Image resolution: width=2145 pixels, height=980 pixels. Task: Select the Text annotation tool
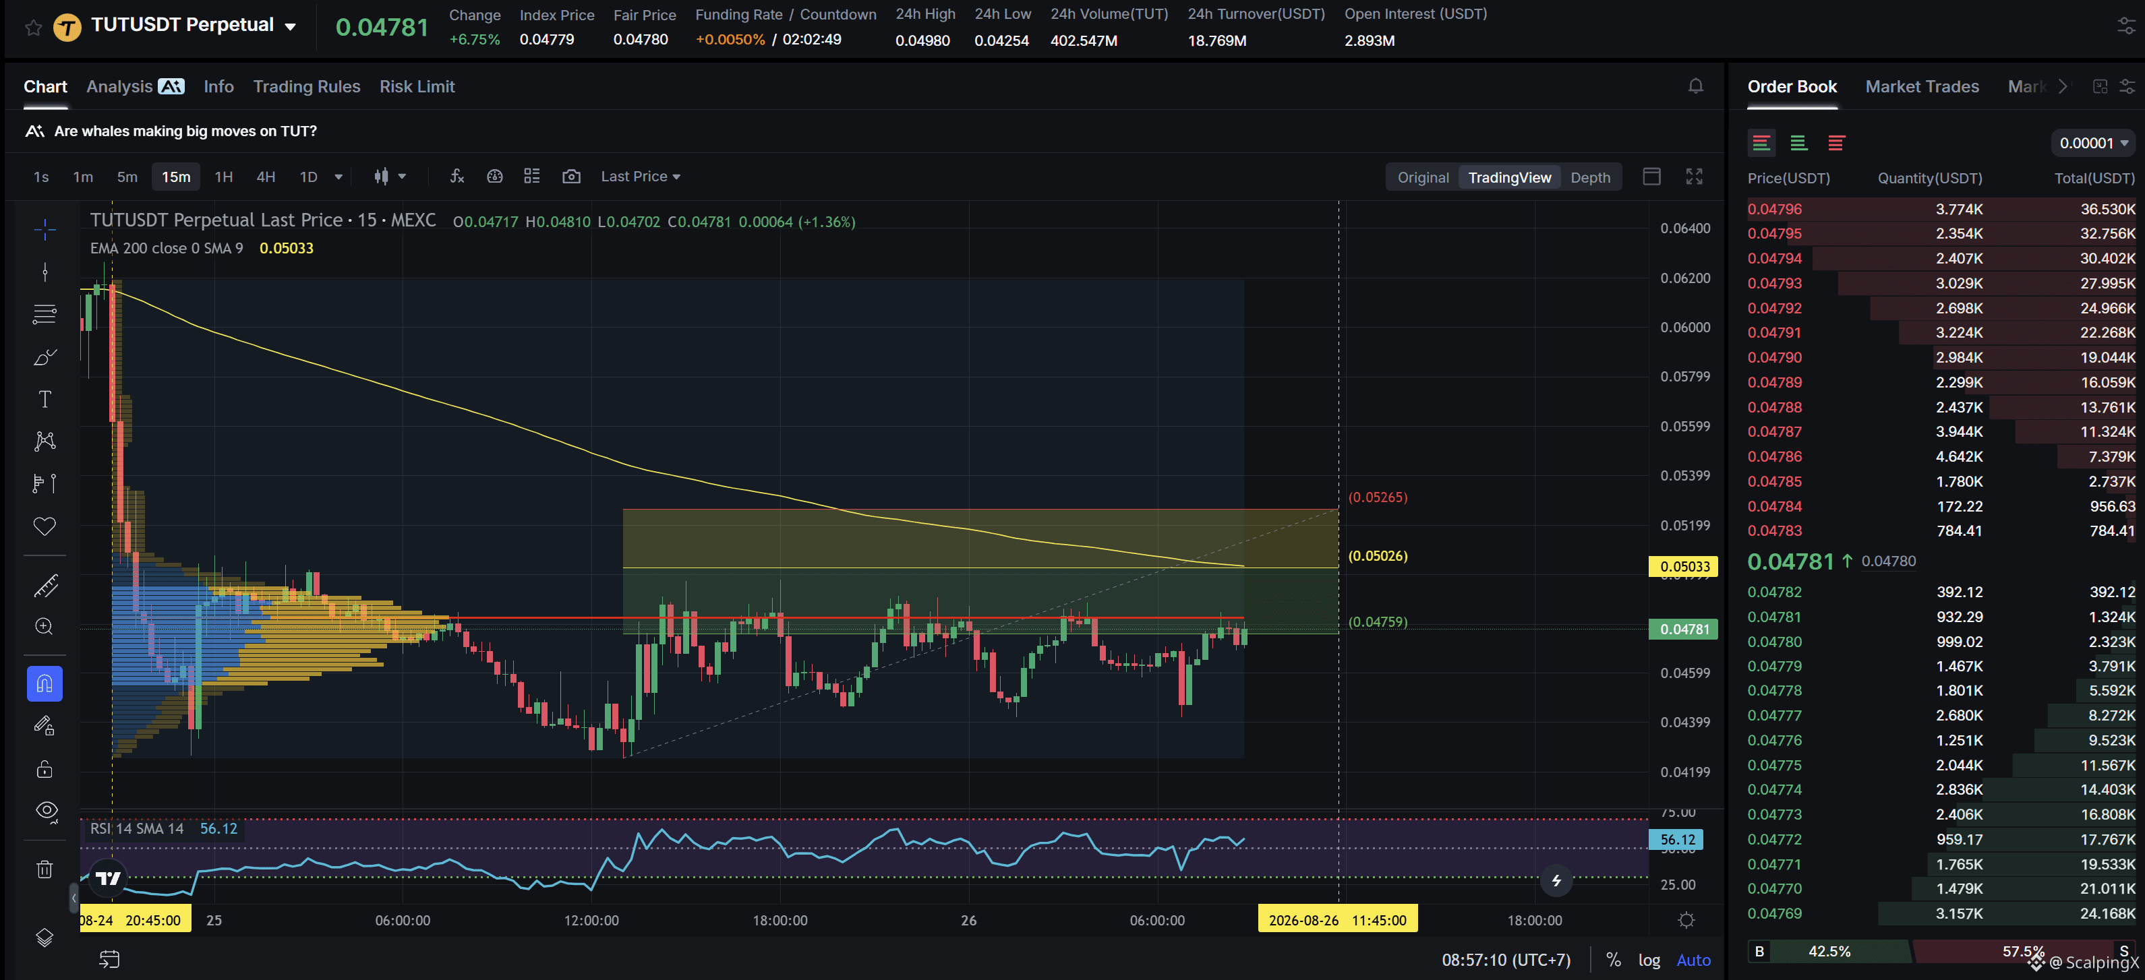pyautogui.click(x=45, y=399)
